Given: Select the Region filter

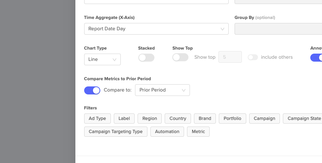Looking at the screenshot, I should click(x=150, y=119).
